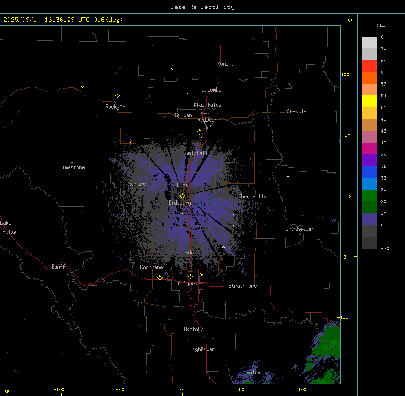Select the white plus marker north of Drumheller

pos(288,176)
